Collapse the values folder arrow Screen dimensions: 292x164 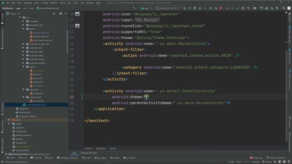(23, 67)
